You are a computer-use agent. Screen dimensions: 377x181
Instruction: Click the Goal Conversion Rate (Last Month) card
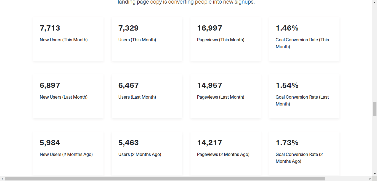(x=304, y=96)
